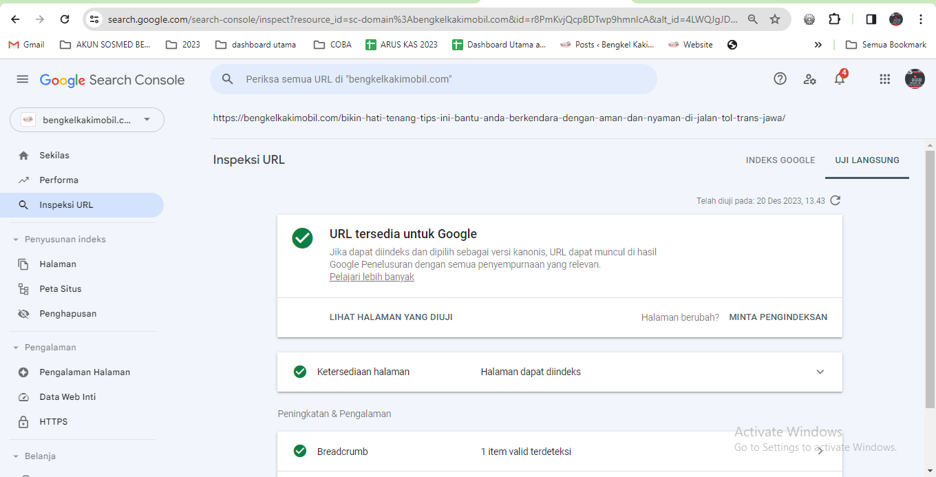Open the Google apps grid icon
The image size is (936, 477).
point(885,79)
